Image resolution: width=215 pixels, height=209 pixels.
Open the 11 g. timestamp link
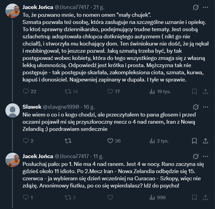[98, 156]
